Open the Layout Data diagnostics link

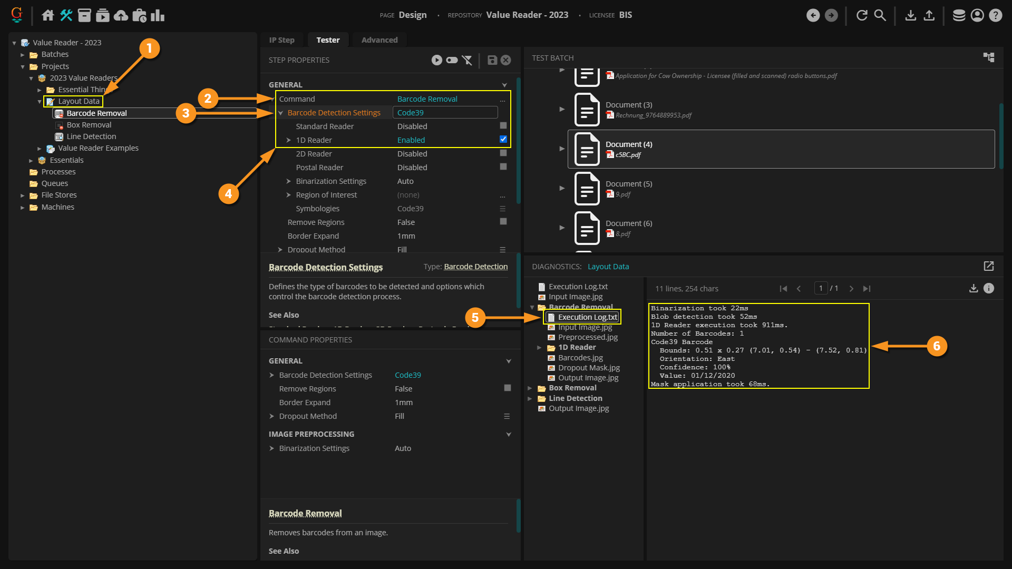[608, 267]
